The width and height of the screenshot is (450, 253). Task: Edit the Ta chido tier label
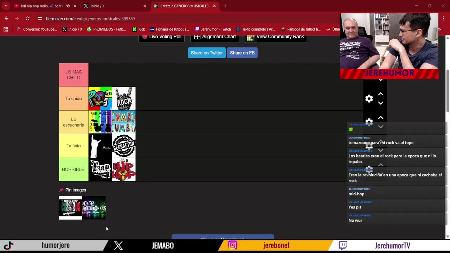[x=73, y=98]
